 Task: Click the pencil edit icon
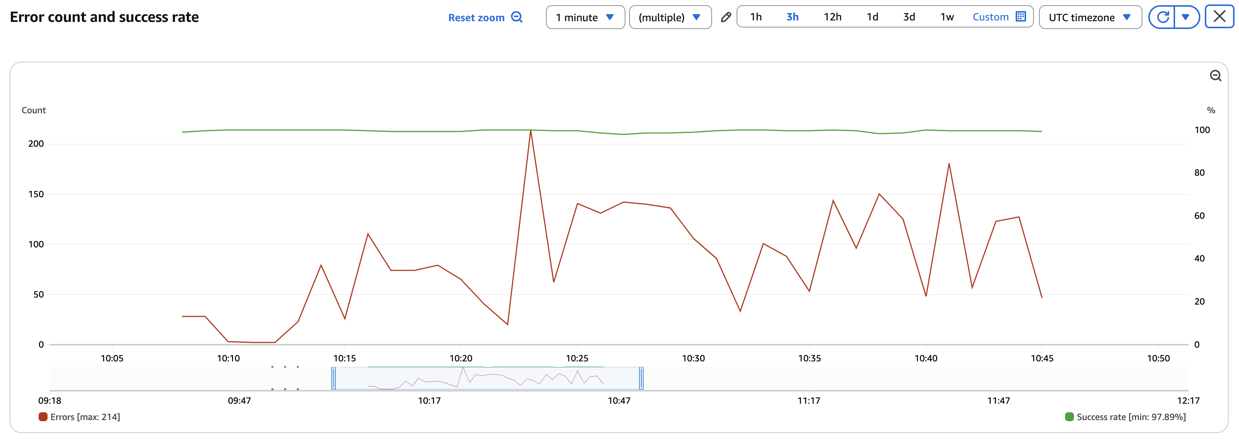pyautogui.click(x=726, y=17)
